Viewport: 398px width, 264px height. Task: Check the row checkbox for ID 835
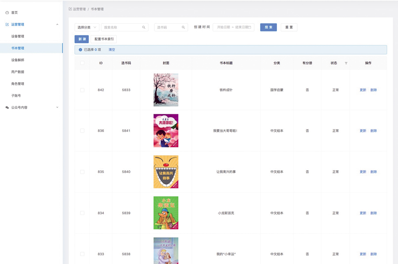click(82, 172)
